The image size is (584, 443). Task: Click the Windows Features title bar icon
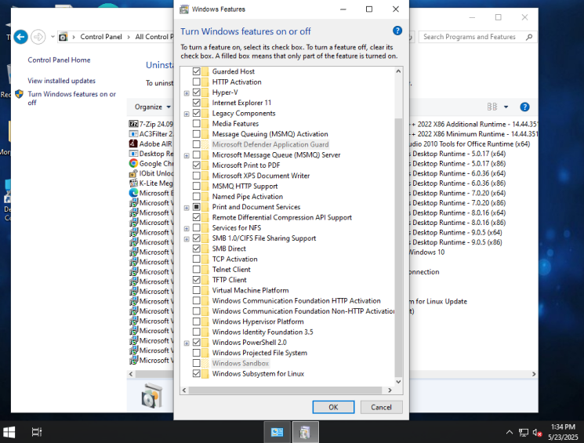[x=184, y=9]
